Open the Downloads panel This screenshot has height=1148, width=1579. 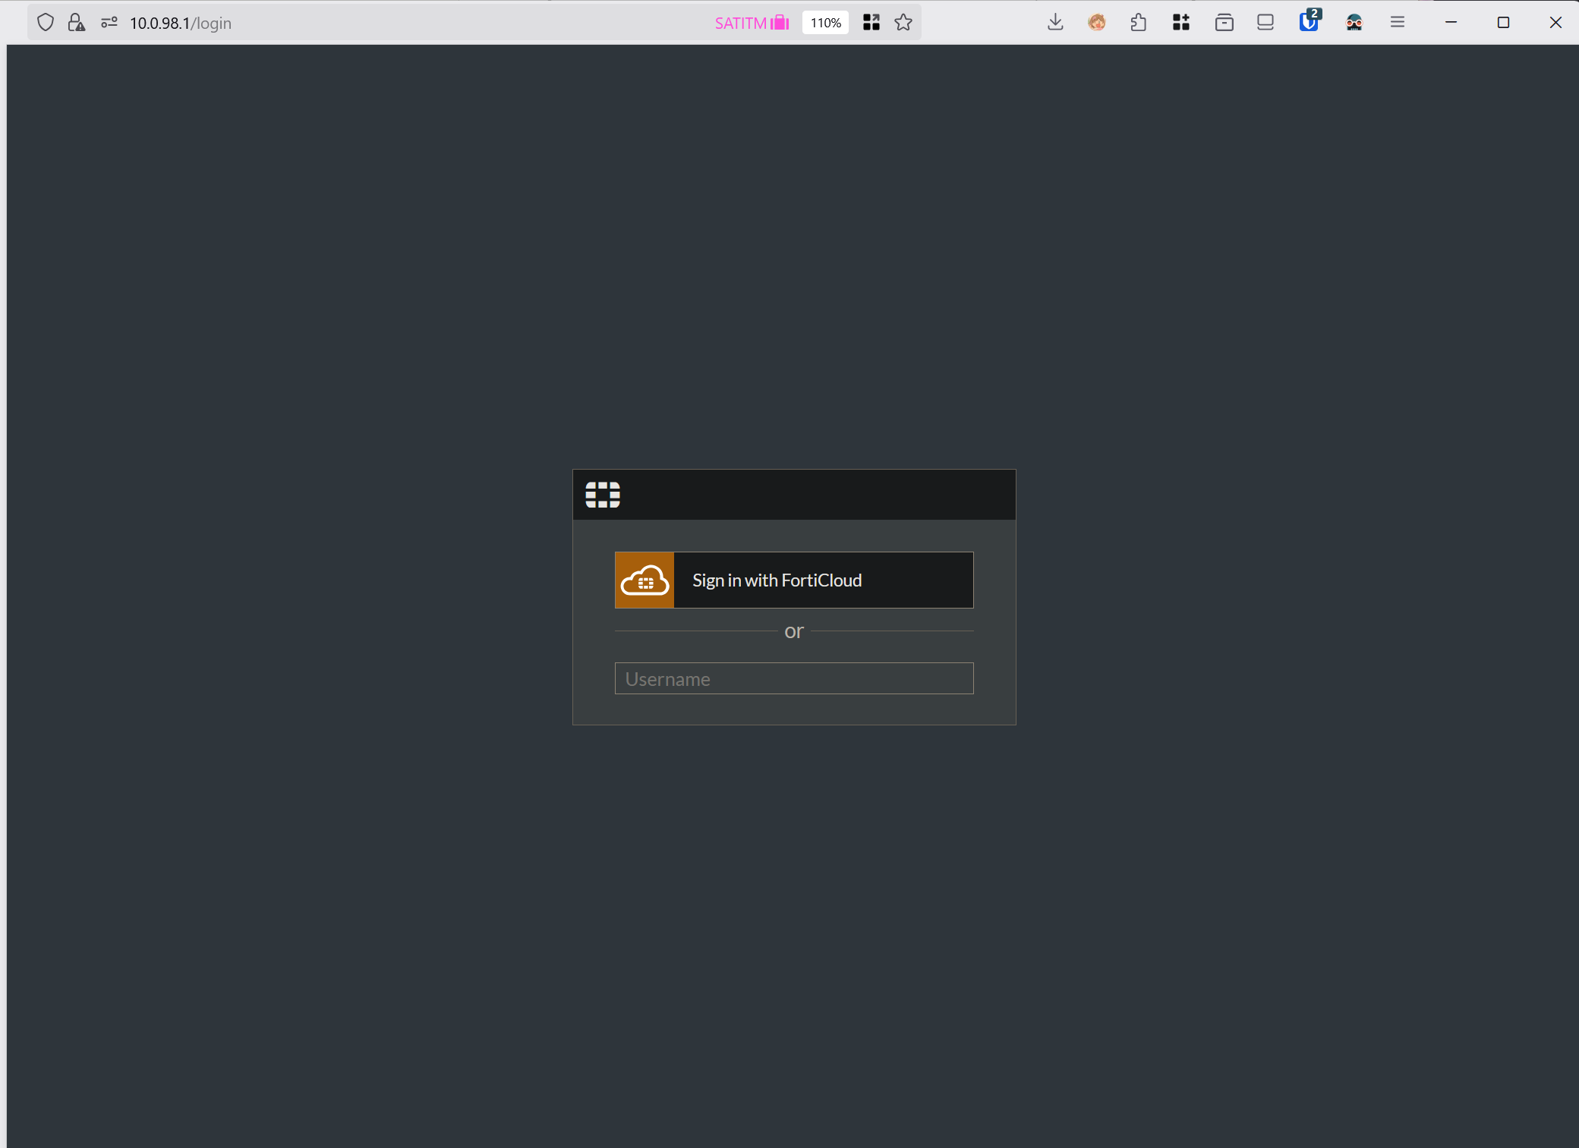[x=1055, y=23]
